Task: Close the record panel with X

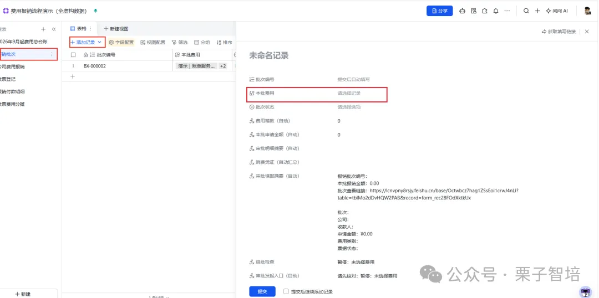Action: (587, 32)
